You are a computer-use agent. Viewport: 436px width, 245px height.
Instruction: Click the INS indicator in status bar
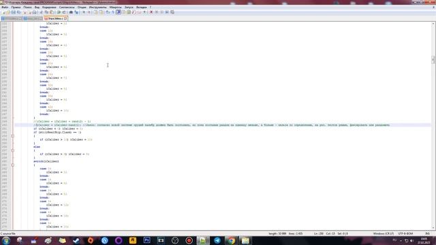tap(427, 233)
